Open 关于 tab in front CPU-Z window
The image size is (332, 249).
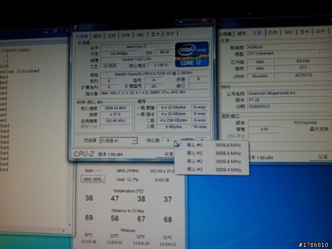pyautogui.click(x=170, y=34)
